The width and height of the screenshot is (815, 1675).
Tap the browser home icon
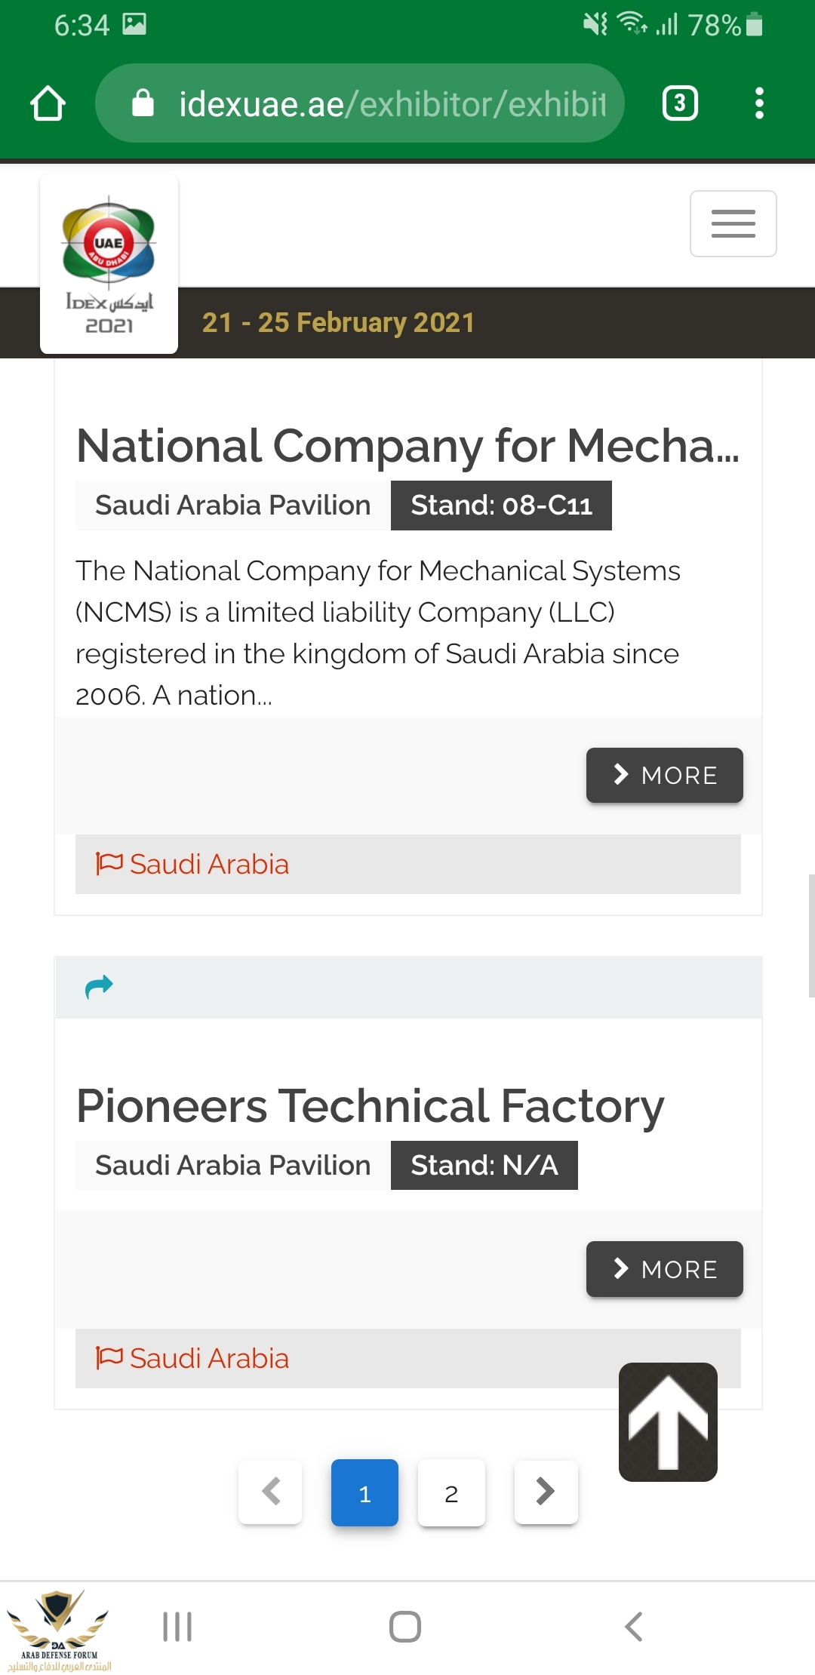[48, 103]
